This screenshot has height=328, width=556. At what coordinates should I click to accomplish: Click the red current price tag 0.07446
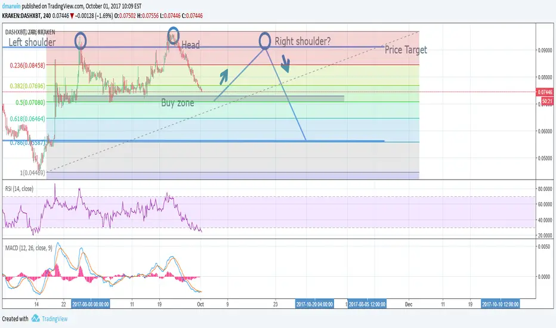point(545,92)
